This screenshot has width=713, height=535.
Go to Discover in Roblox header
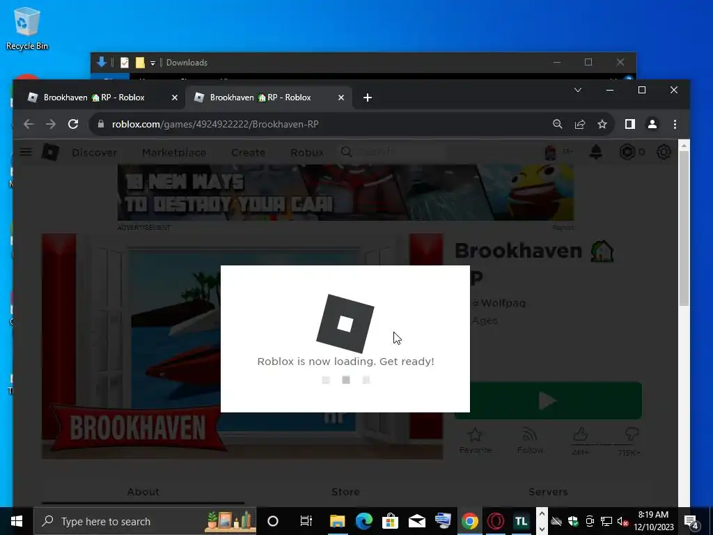coord(95,153)
